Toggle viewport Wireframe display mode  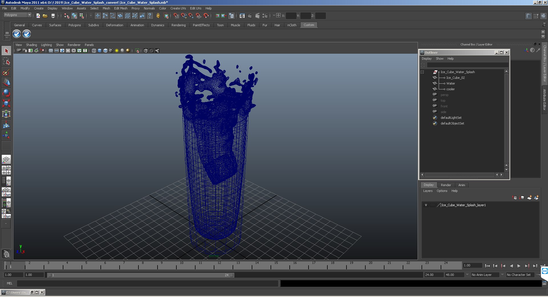pyautogui.click(x=94, y=51)
